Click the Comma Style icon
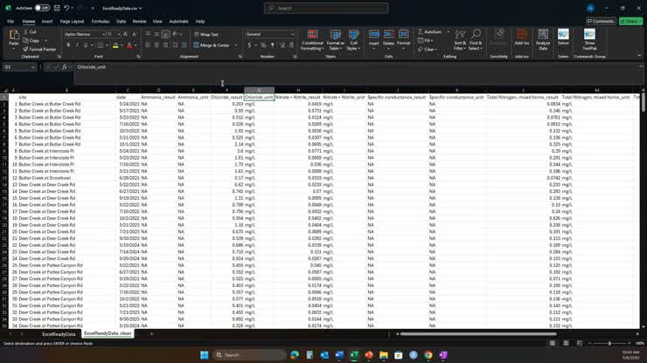Image resolution: width=647 pixels, height=363 pixels. [272, 45]
